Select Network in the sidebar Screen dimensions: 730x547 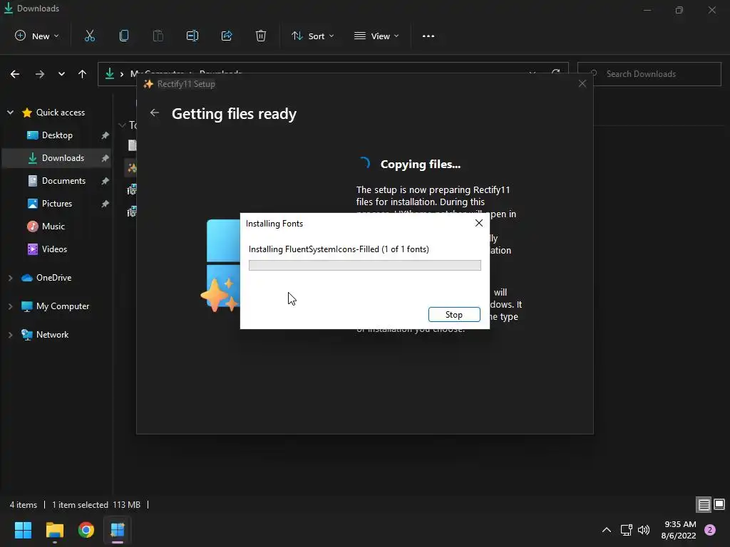point(52,335)
